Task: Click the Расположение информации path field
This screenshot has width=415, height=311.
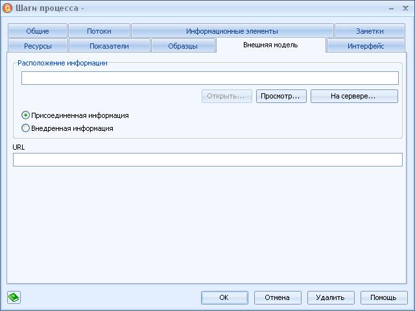Action: (210, 78)
